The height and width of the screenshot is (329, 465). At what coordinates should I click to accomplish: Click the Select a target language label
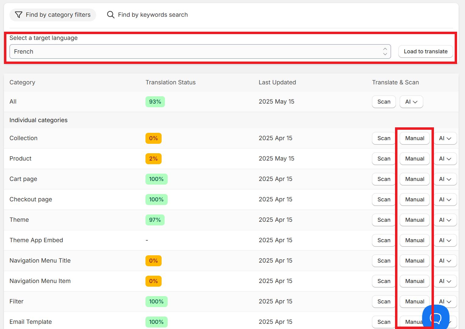point(44,38)
